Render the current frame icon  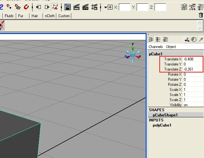pos(76,7)
